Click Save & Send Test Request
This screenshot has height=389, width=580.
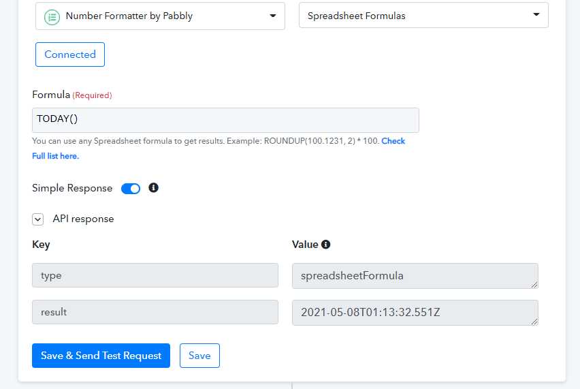(101, 356)
